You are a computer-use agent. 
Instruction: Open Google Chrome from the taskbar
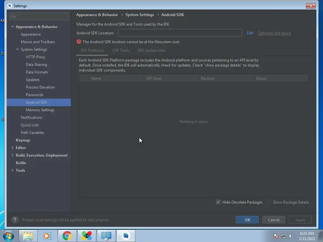(x=67, y=236)
